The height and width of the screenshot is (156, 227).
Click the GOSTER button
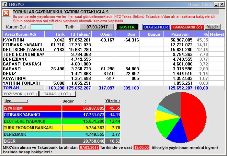click(127, 27)
